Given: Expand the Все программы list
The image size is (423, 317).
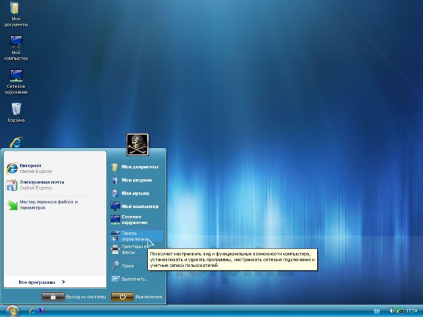Looking at the screenshot, I should click(x=42, y=282).
